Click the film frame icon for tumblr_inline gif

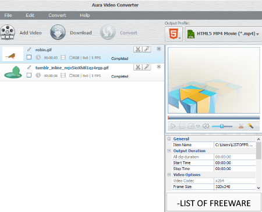click(x=63, y=75)
